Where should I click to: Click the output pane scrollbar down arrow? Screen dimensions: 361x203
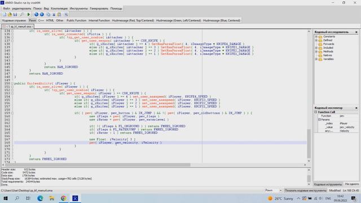(309, 184)
